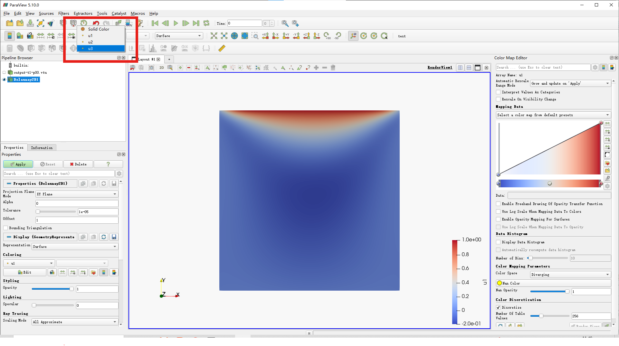Enable Freehand Drawing Of Opacity Transfer Function

[x=498, y=204]
